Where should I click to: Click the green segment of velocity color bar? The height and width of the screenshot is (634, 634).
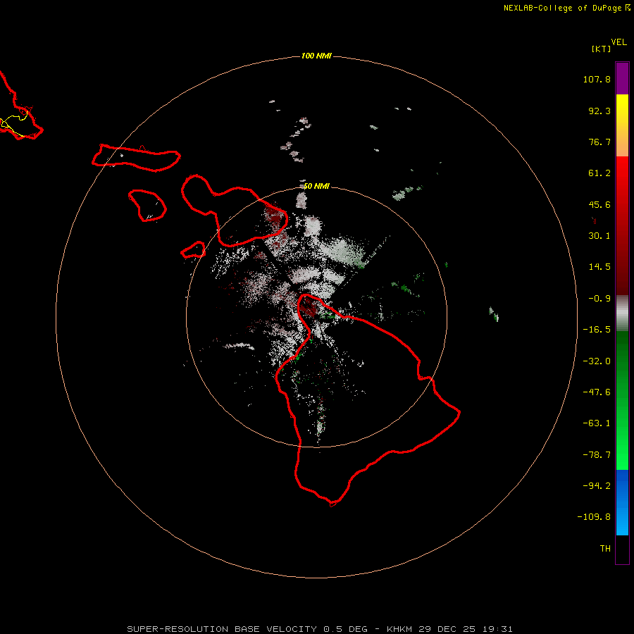pos(622,400)
